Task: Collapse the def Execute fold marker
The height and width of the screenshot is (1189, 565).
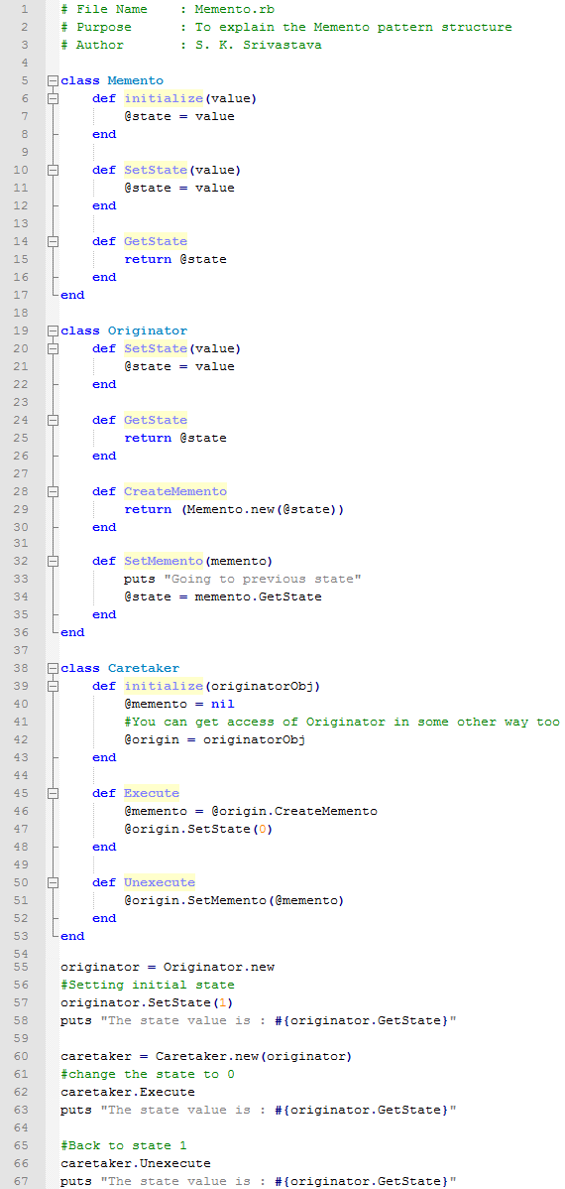Action: (53, 793)
